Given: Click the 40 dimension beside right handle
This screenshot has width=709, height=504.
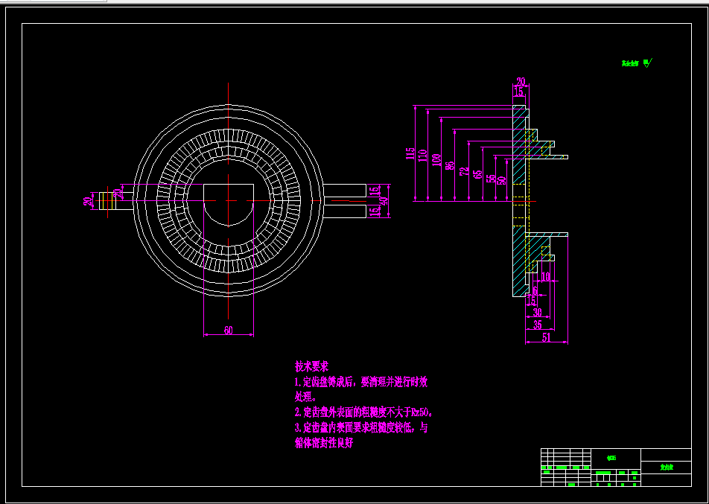Looking at the screenshot, I should click(385, 201).
